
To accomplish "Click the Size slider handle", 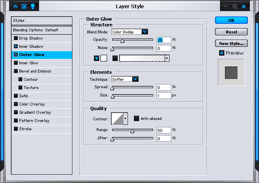I will pyautogui.click(x=112, y=96).
